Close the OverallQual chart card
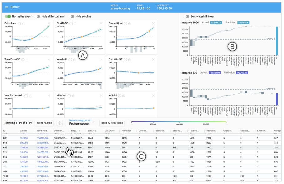The height and width of the screenshot is (184, 284). 153,23
